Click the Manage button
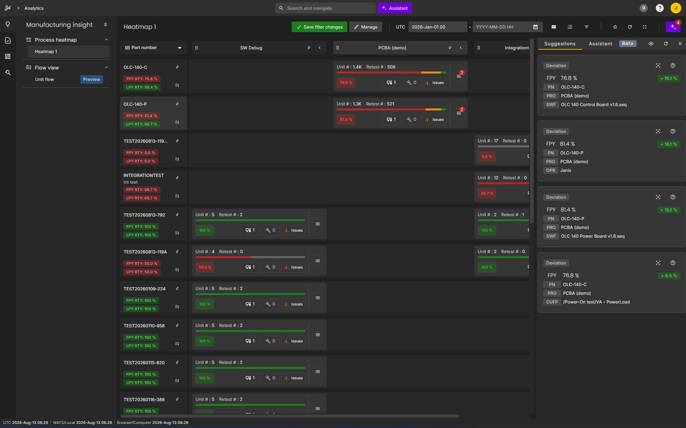The width and height of the screenshot is (686, 428). tap(366, 27)
